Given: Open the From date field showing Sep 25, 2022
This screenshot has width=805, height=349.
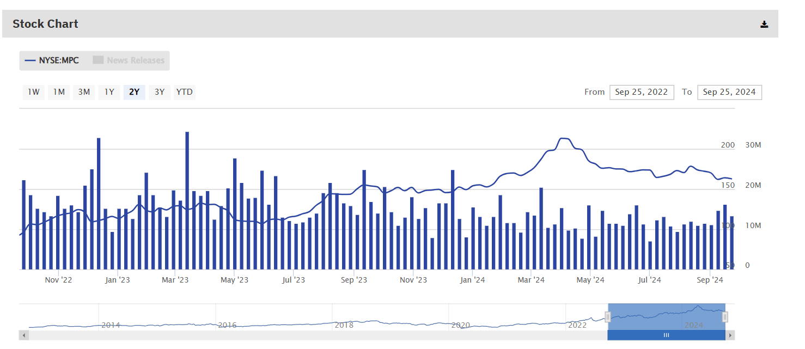Looking at the screenshot, I should click(x=642, y=92).
